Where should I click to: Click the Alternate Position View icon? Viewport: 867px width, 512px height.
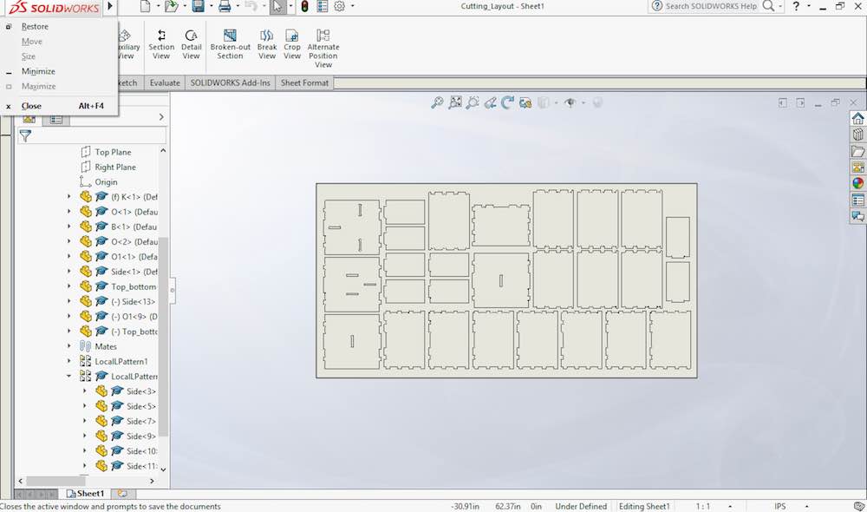(x=323, y=49)
